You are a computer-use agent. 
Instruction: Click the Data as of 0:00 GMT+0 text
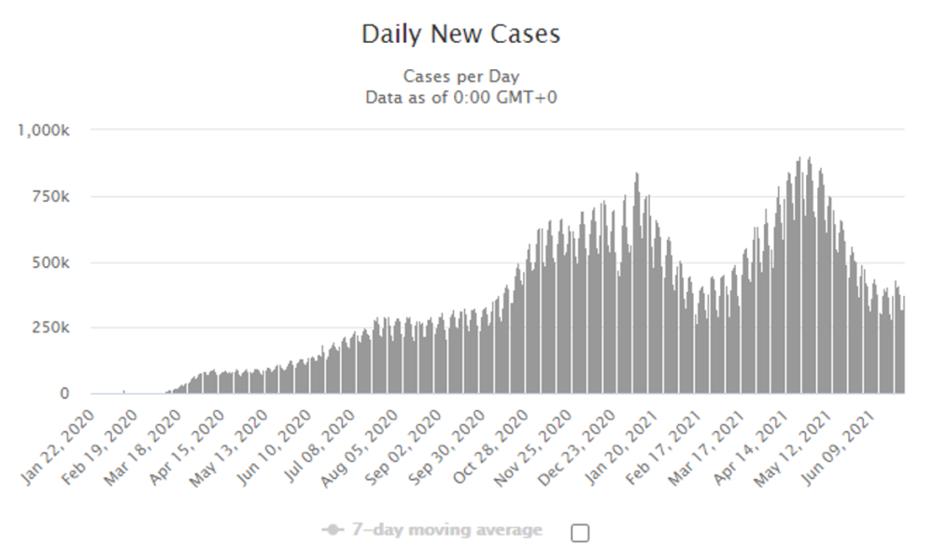coord(461,98)
